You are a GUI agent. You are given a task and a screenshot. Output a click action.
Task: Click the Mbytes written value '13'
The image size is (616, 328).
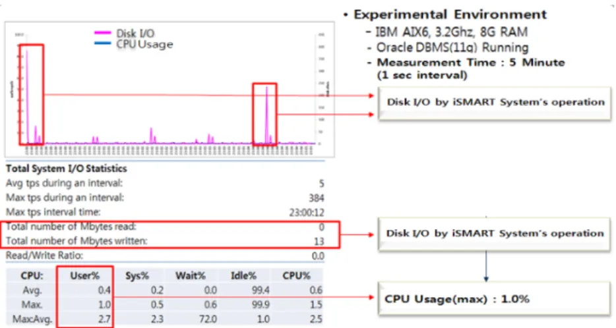(x=319, y=241)
